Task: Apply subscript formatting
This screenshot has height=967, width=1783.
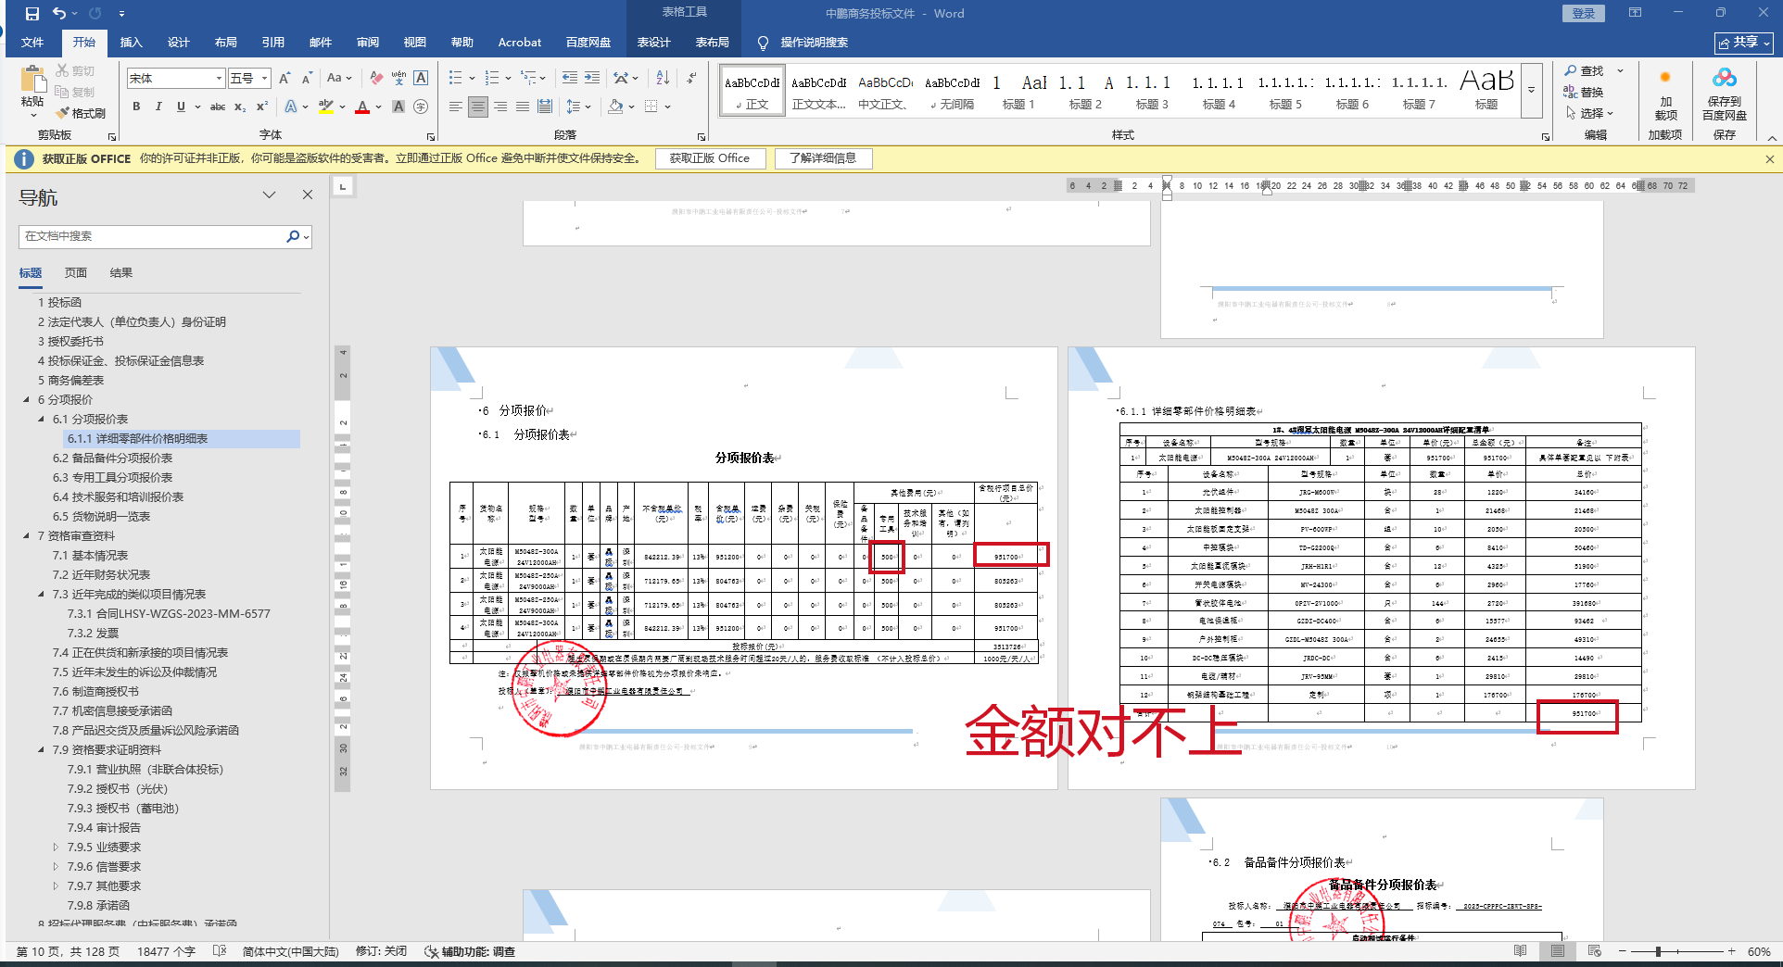Action: pyautogui.click(x=240, y=107)
